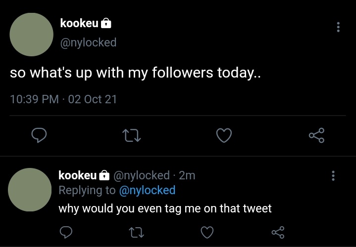Share the reply tweet
This screenshot has height=247, width=356.
[278, 232]
